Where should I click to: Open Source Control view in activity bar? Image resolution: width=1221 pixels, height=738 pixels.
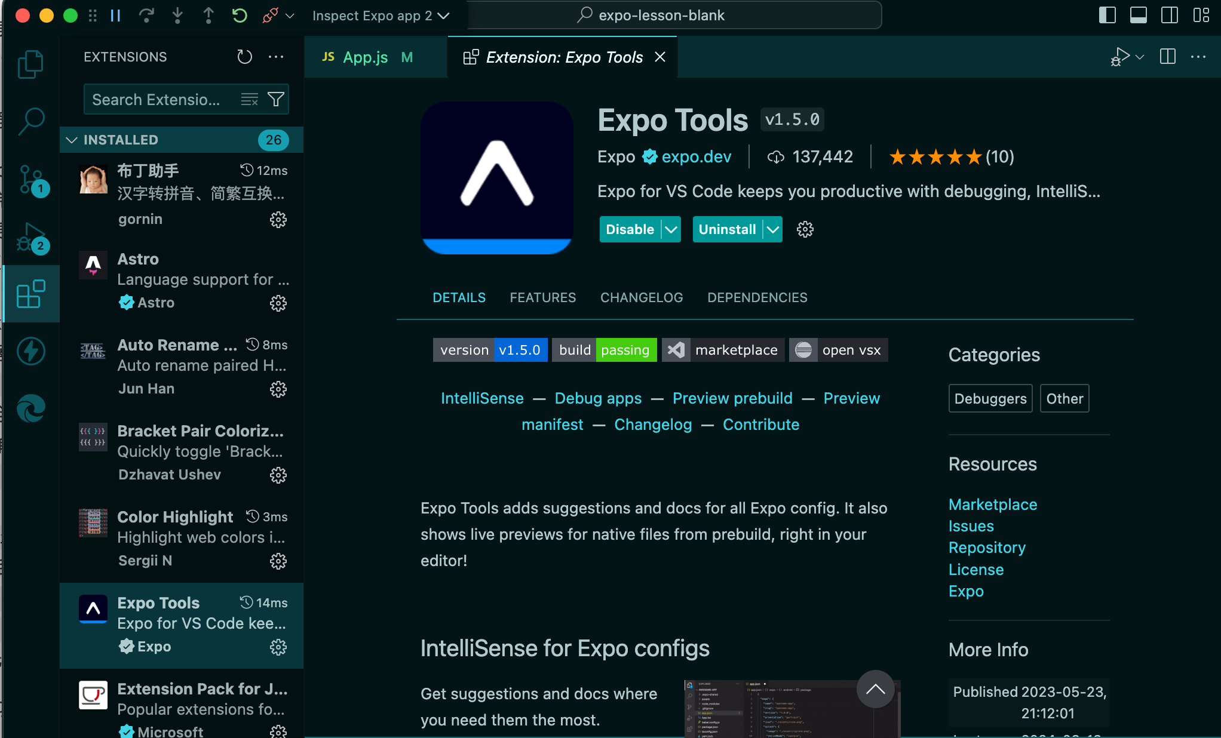[30, 179]
